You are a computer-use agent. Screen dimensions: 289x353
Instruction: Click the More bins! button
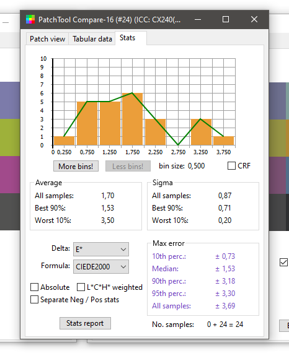76,166
